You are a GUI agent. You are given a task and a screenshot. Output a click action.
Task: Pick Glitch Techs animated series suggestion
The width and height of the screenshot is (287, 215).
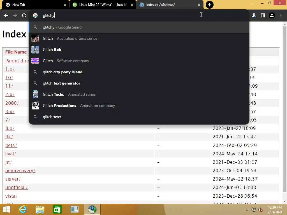tap(139, 94)
